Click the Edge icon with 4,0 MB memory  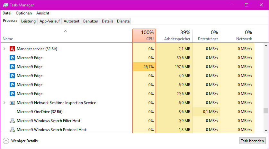click(x=12, y=76)
